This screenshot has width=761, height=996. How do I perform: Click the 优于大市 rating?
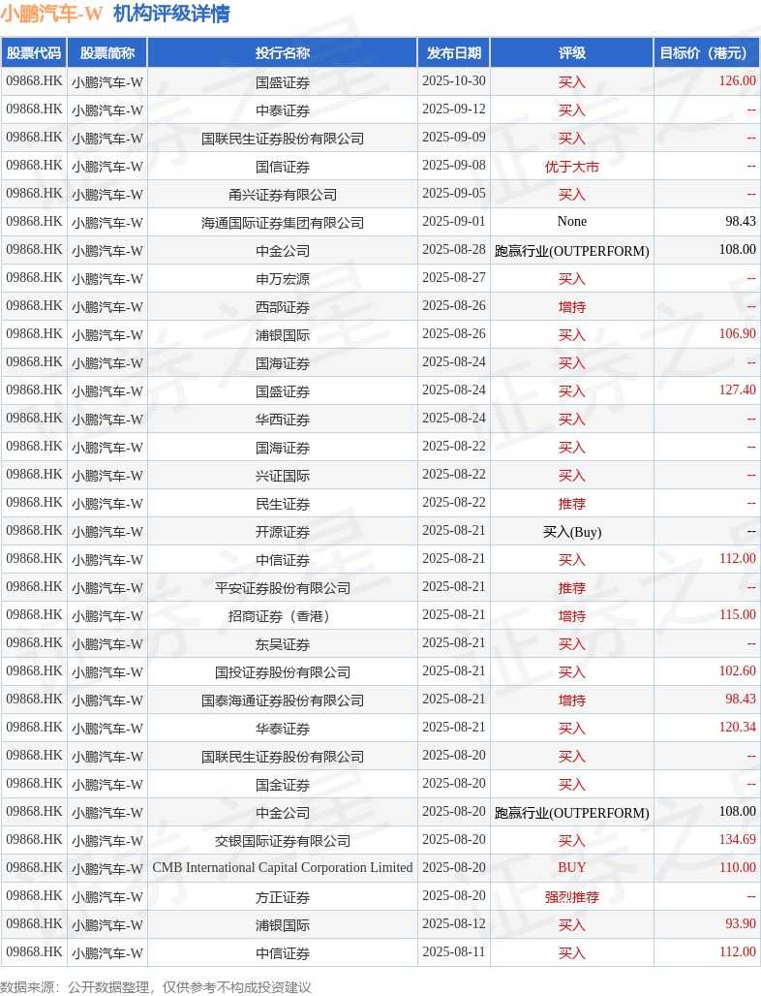tap(572, 167)
